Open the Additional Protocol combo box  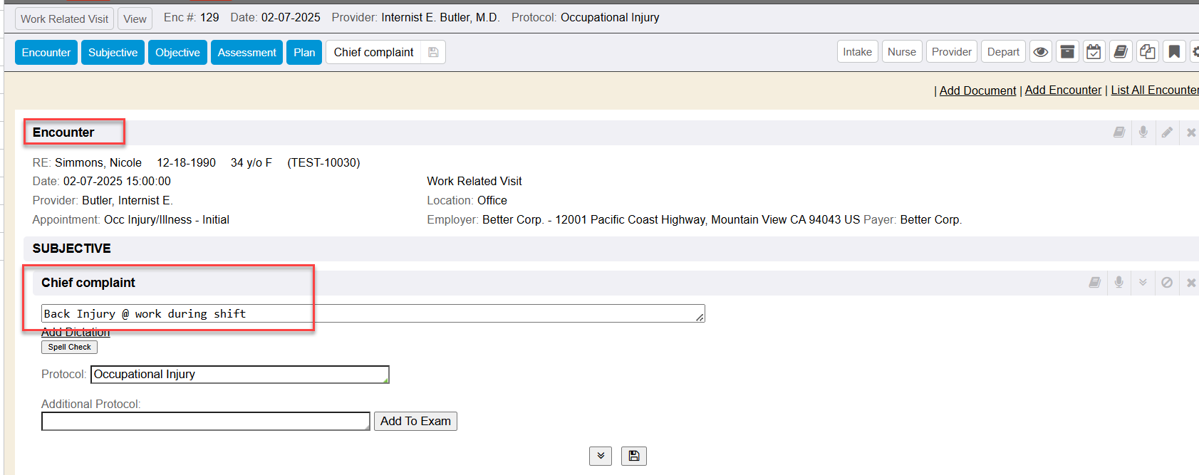point(206,422)
